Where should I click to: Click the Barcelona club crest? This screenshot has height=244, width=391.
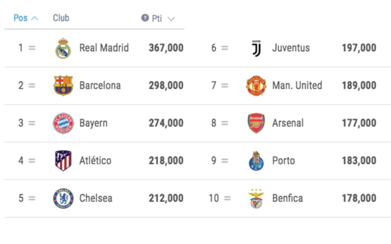click(x=63, y=85)
